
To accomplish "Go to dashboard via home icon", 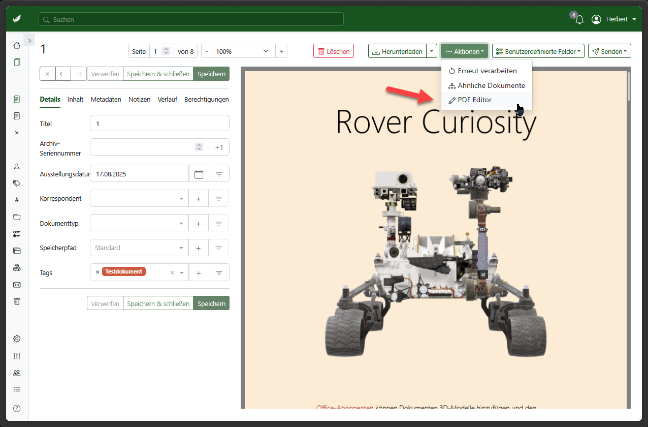I will click(17, 46).
